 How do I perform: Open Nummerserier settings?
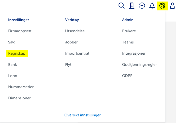(21, 87)
